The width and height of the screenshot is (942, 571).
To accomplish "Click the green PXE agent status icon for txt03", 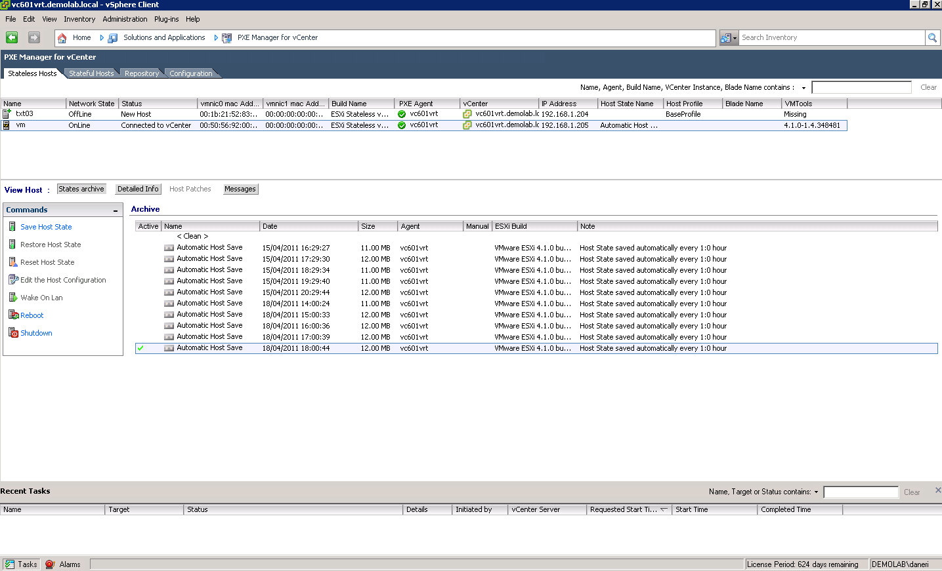I will pos(402,114).
